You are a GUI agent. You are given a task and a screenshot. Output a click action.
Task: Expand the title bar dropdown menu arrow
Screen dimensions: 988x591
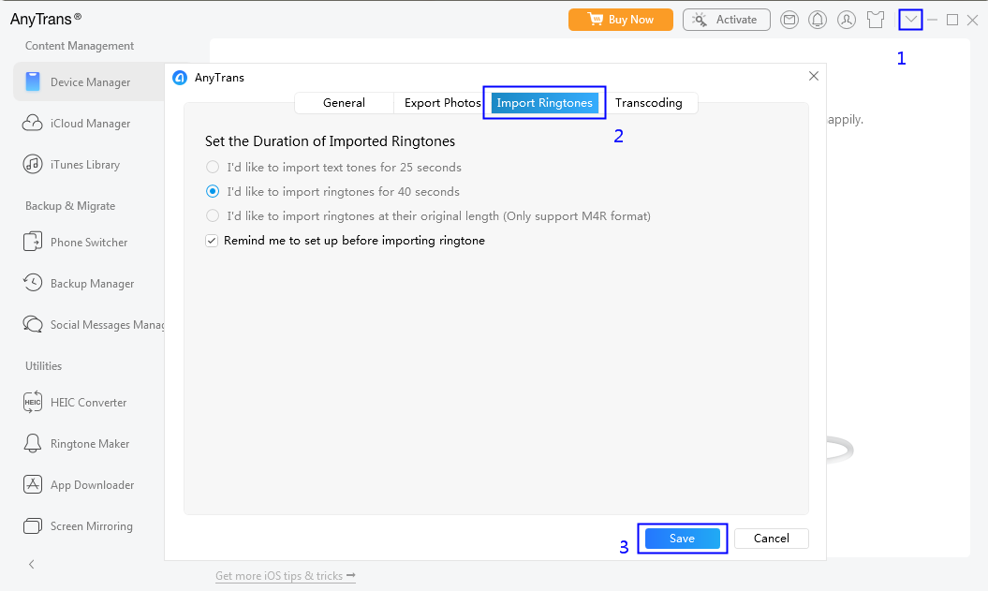point(910,20)
